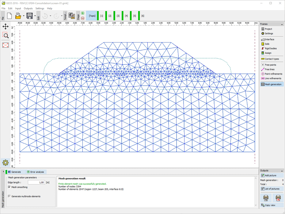Open a project using the folder icon
The image size is (285, 214).
(x=18, y=16)
